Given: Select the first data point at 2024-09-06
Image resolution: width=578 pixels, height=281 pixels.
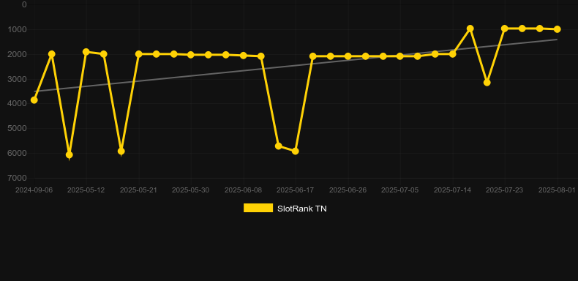Looking at the screenshot, I should (34, 100).
